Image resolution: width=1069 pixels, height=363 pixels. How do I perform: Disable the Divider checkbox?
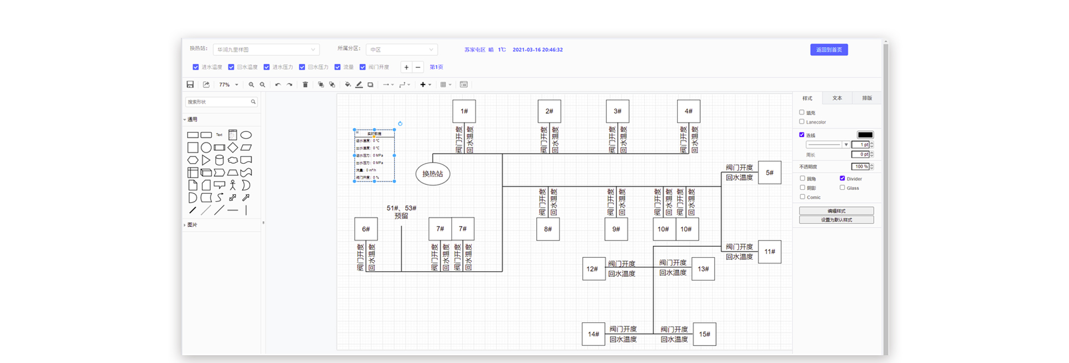point(842,178)
